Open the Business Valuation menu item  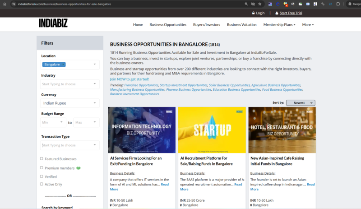[241, 25]
